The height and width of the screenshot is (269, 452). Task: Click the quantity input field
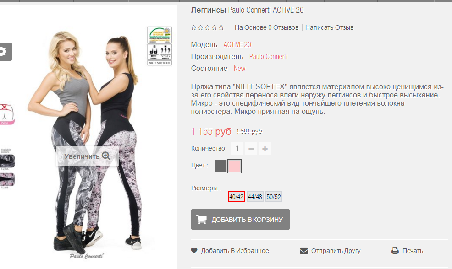(237, 149)
